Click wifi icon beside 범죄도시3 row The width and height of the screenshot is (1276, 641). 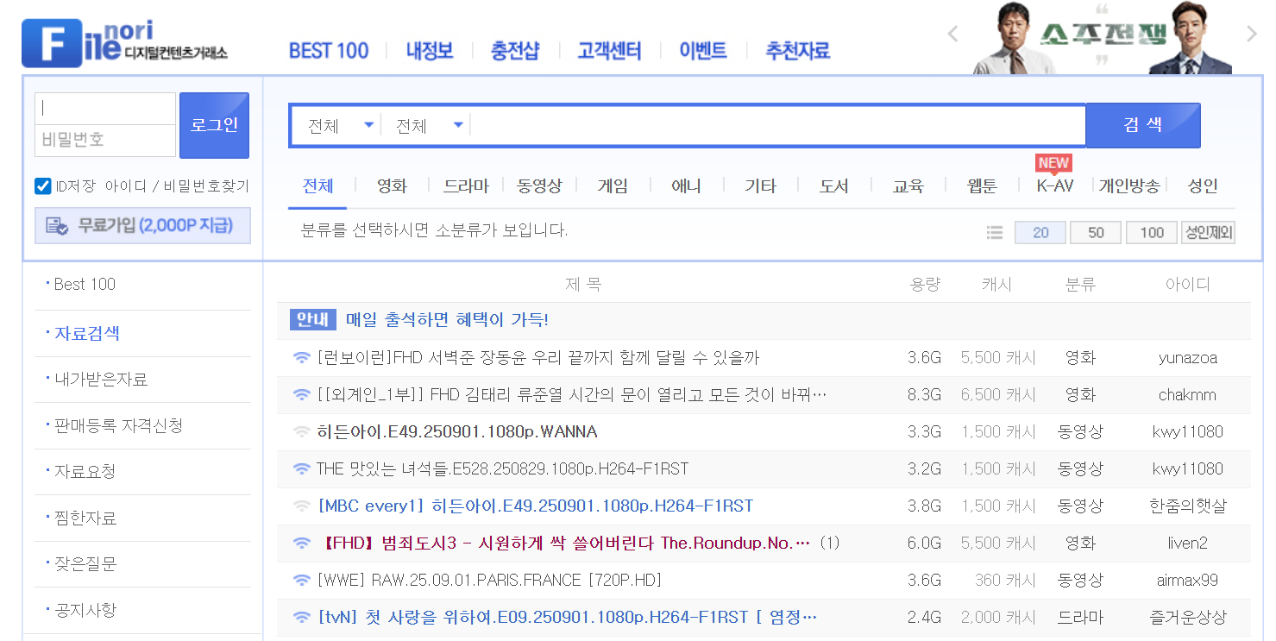click(301, 543)
